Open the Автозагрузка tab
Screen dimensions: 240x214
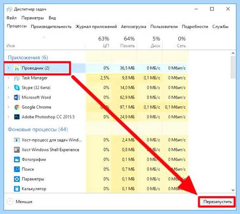(x=134, y=27)
